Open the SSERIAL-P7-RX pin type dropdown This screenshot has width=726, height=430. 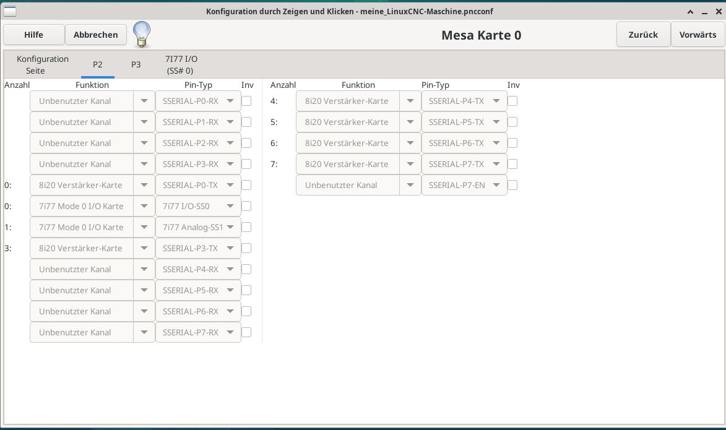tap(198, 332)
